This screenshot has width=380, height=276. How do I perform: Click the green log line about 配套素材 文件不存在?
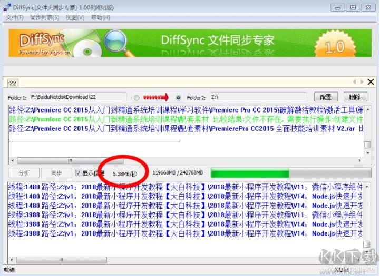(186, 119)
